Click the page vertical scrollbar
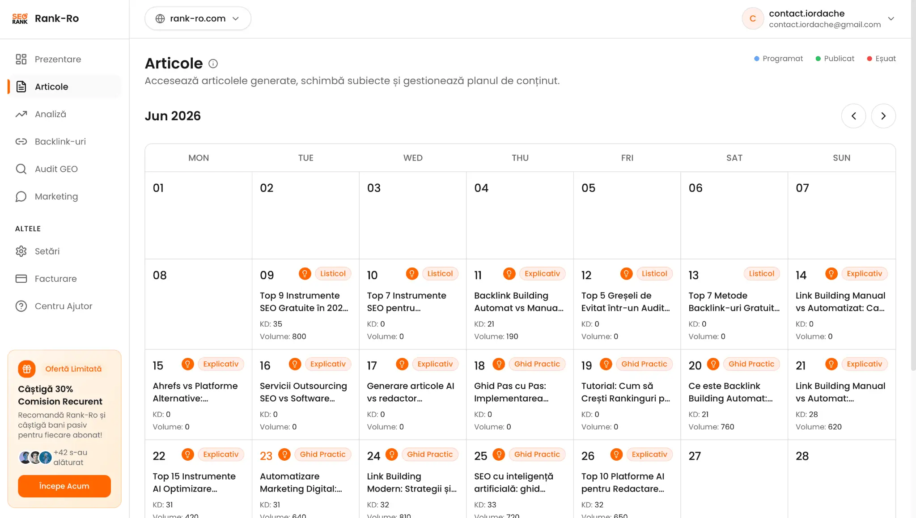This screenshot has width=916, height=518. [913, 186]
